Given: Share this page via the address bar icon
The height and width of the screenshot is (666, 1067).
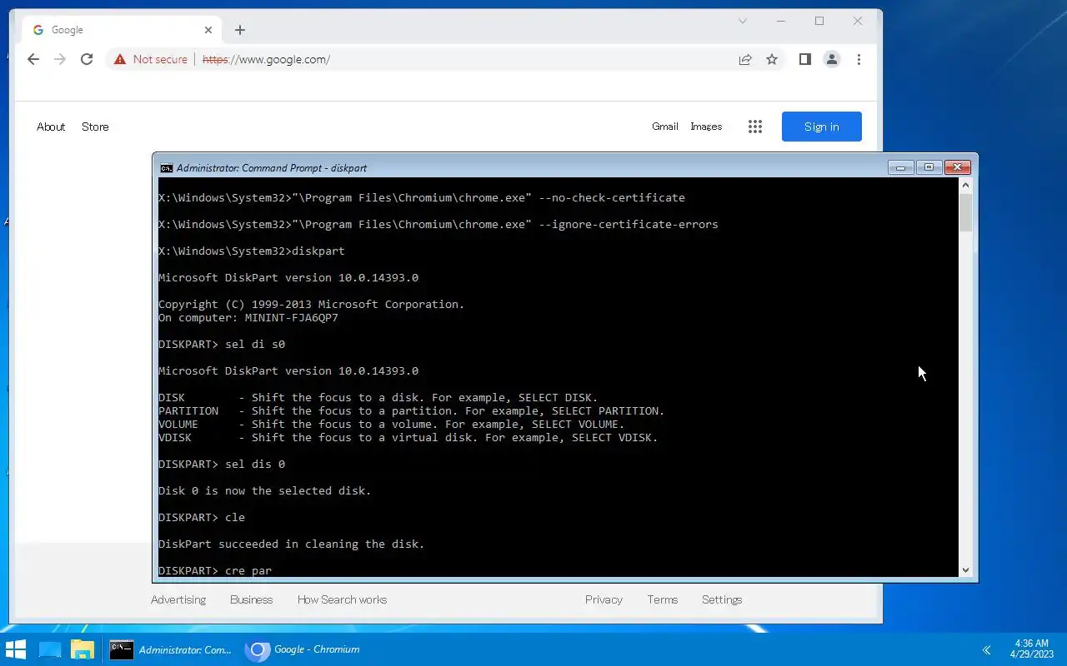Looking at the screenshot, I should 745,59.
